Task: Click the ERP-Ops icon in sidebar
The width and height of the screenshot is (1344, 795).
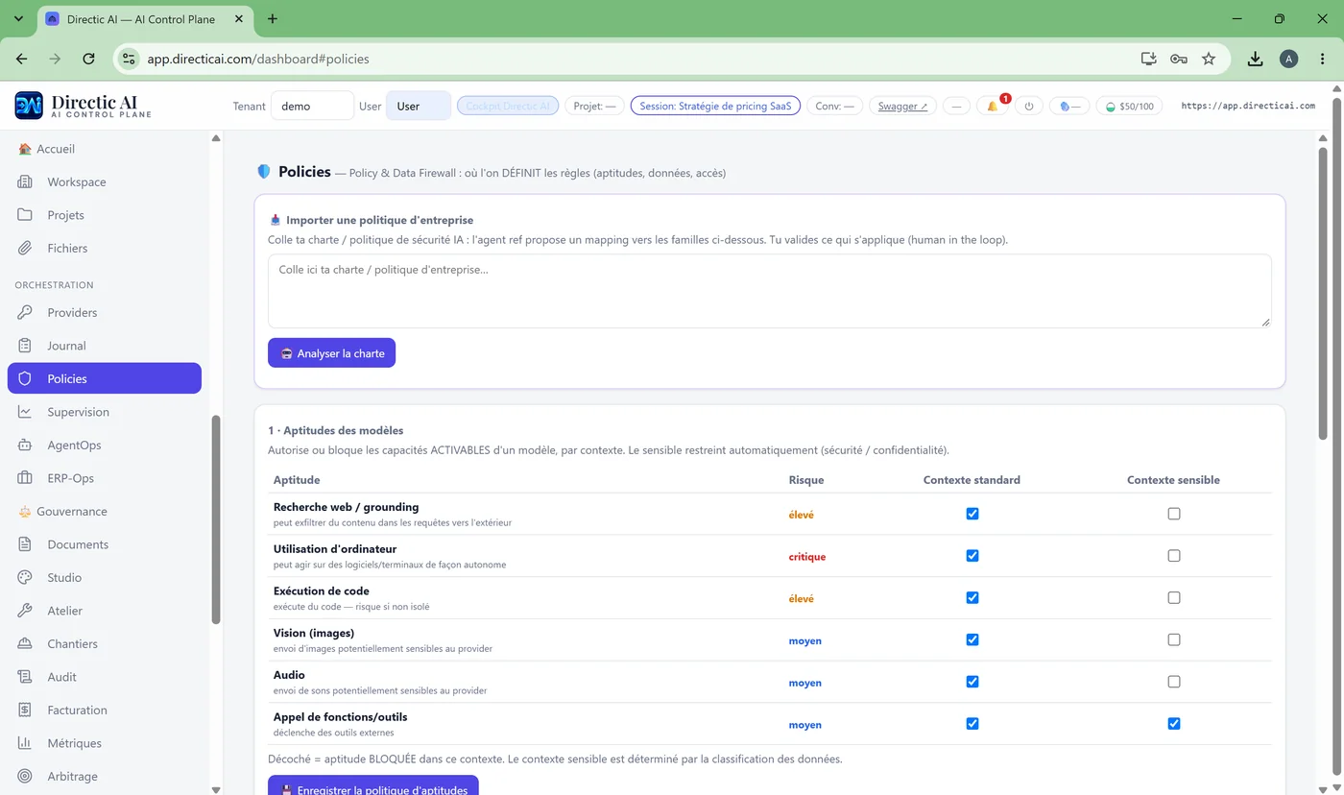Action: (26, 478)
